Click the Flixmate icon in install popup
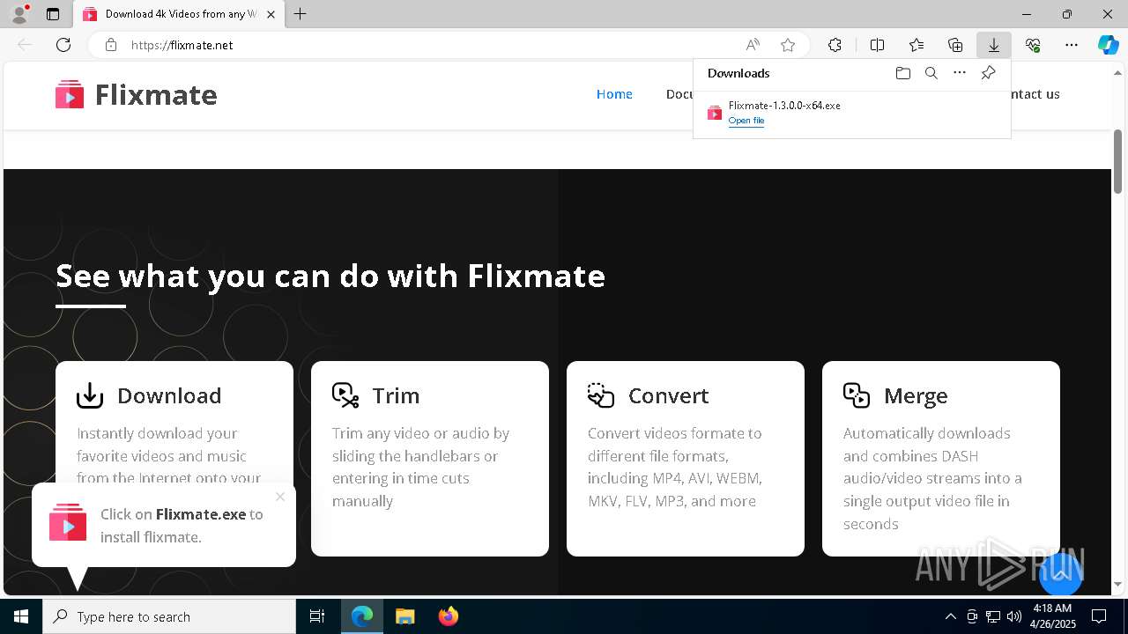The height and width of the screenshot is (634, 1128). coord(68,521)
